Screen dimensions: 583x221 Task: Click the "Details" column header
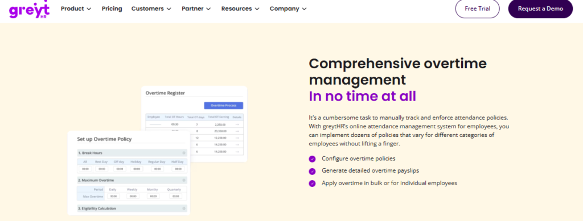(237, 117)
